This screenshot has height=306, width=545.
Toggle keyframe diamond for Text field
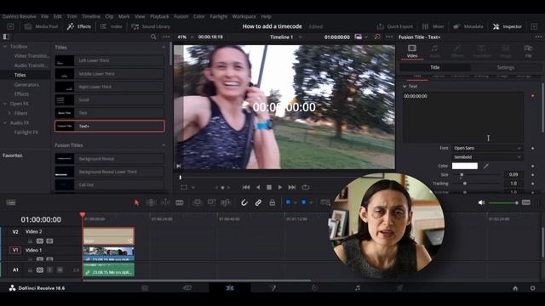tap(533, 96)
